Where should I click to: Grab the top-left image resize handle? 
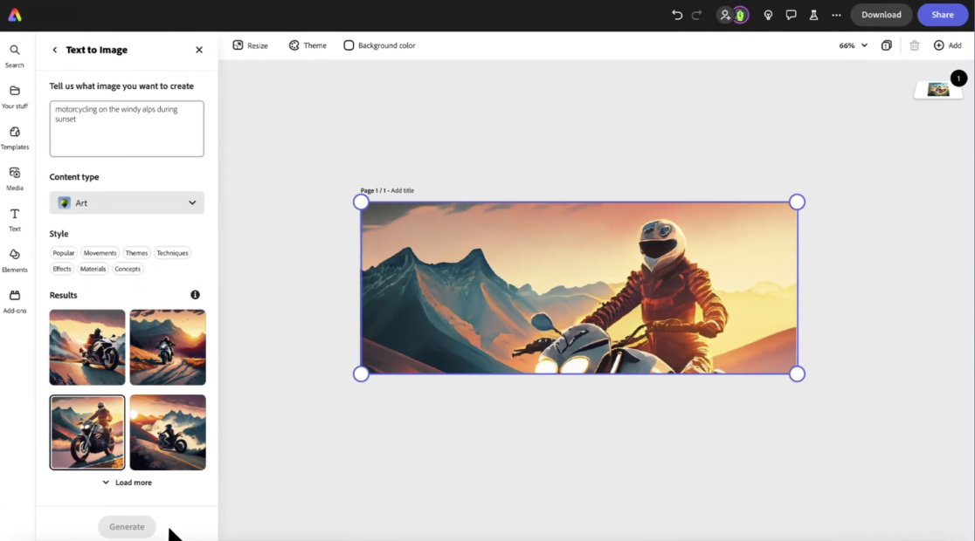coord(361,202)
